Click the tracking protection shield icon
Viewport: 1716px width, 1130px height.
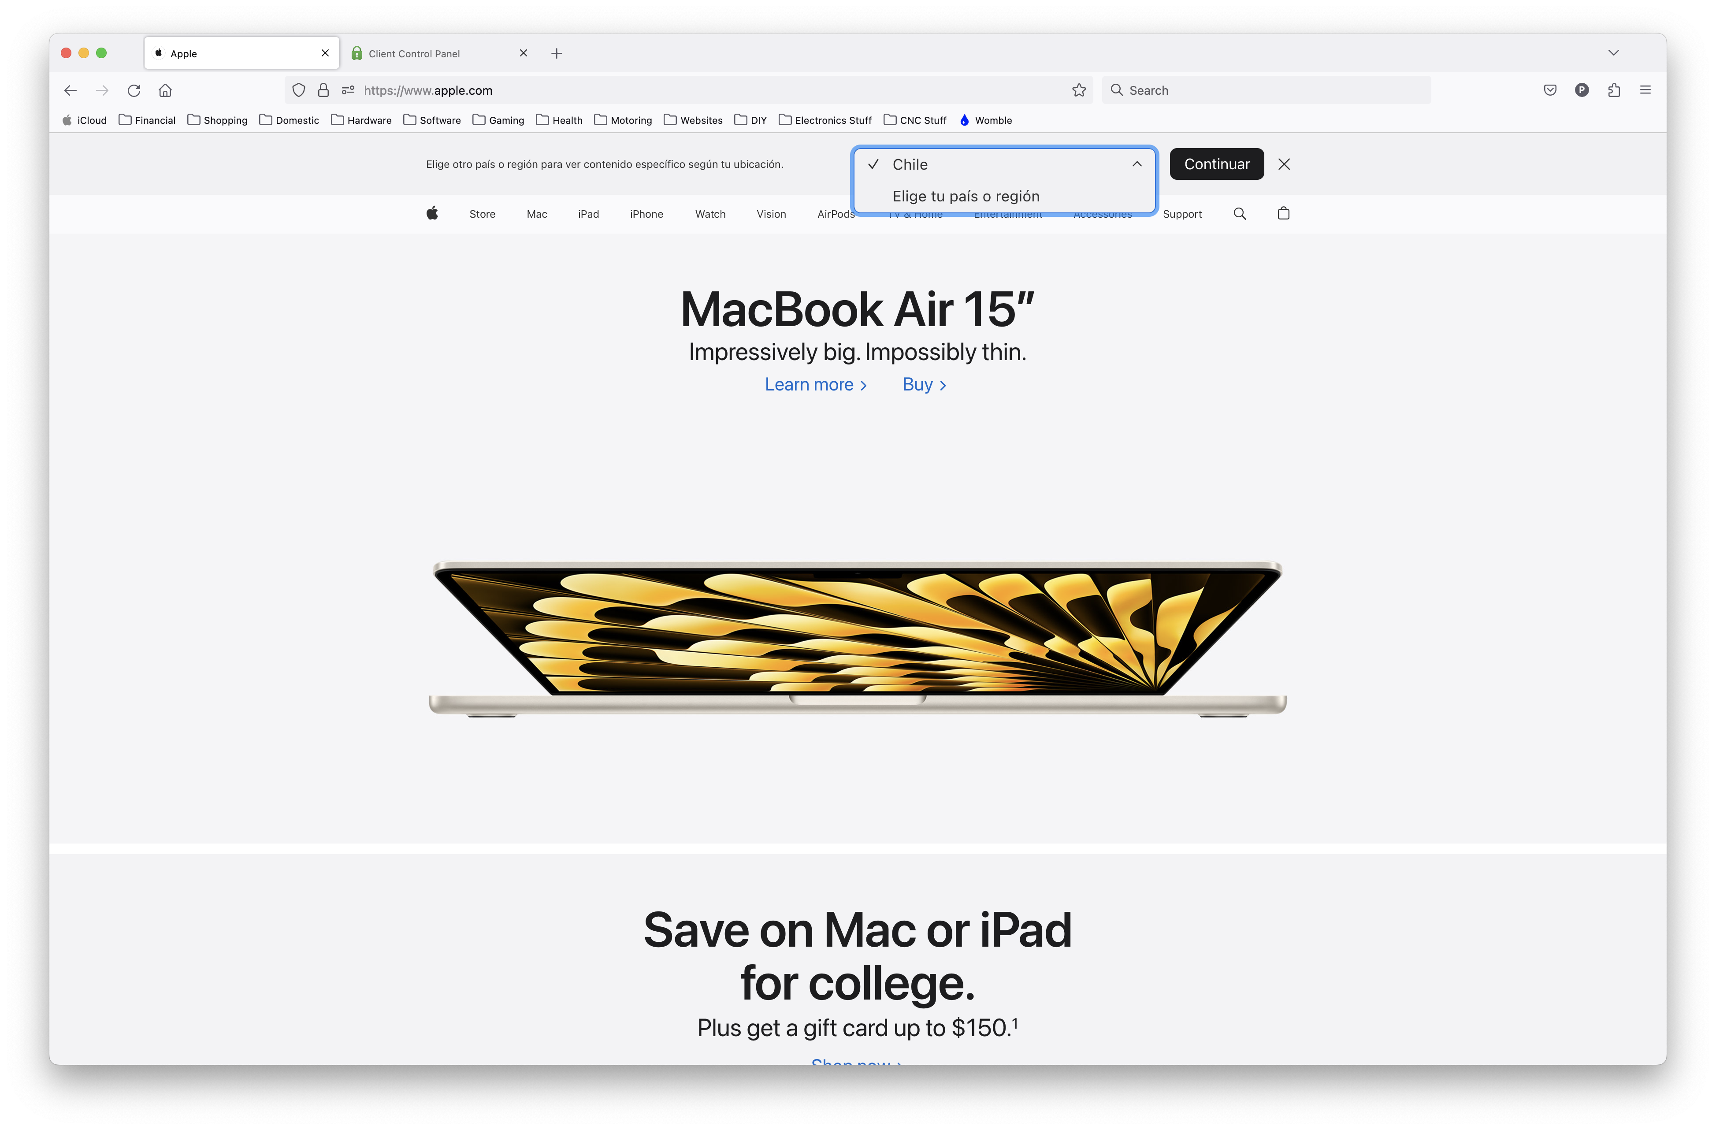pyautogui.click(x=298, y=90)
